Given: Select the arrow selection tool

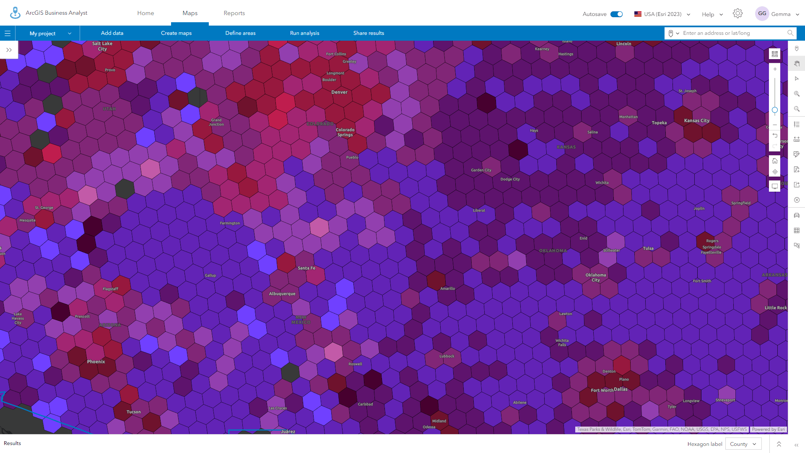Looking at the screenshot, I should [x=797, y=78].
